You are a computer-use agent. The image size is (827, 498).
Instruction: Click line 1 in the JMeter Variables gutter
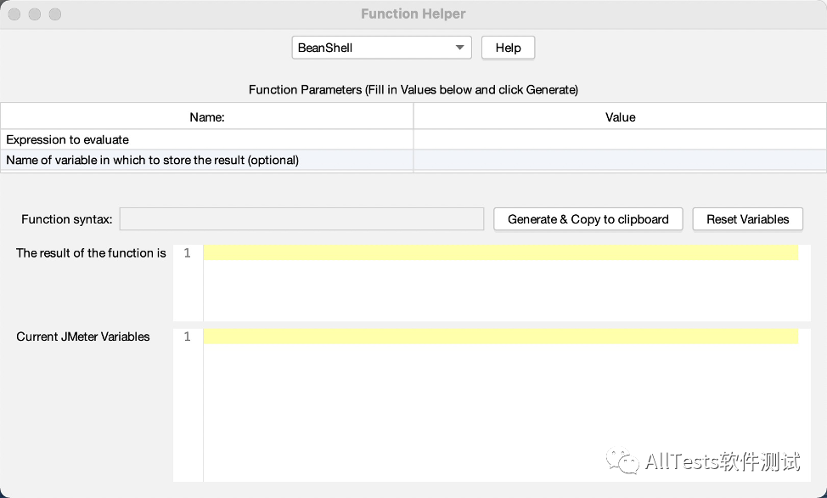tap(188, 337)
